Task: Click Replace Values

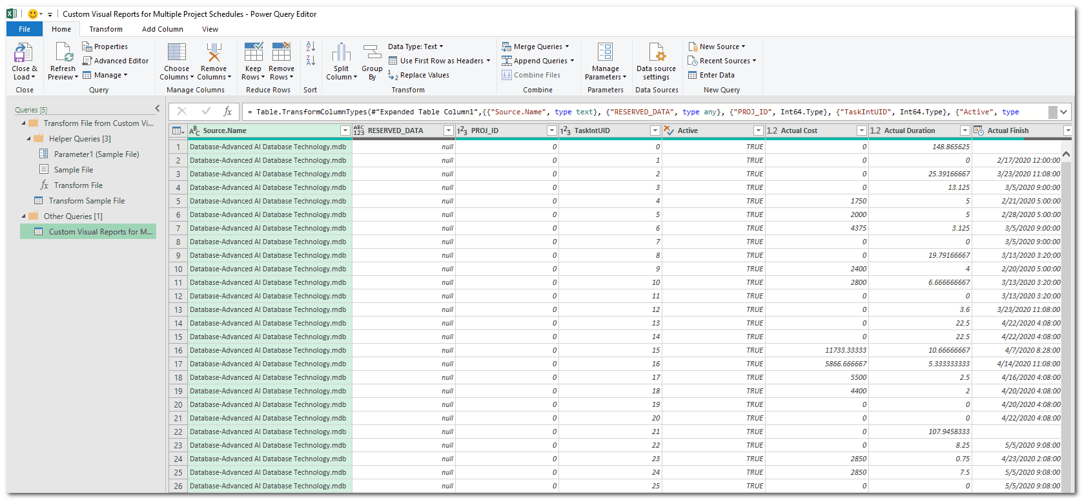Action: (418, 75)
